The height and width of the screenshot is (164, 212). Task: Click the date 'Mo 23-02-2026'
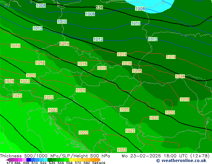141,156
